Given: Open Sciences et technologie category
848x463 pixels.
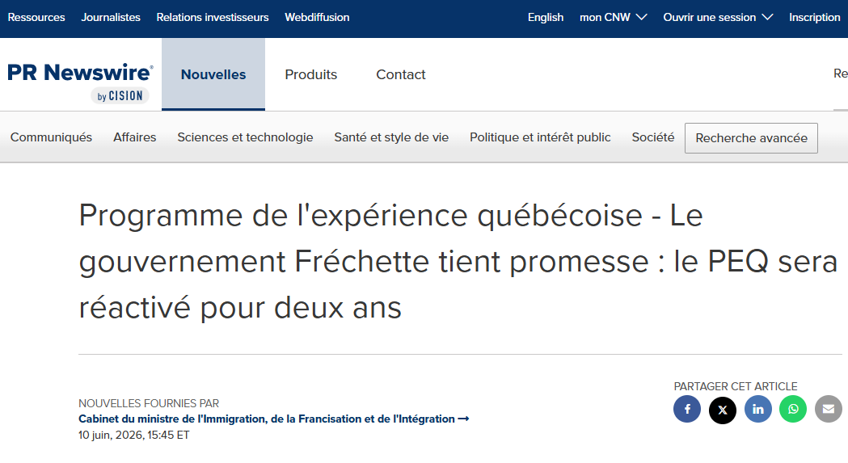Looking at the screenshot, I should [x=245, y=137].
